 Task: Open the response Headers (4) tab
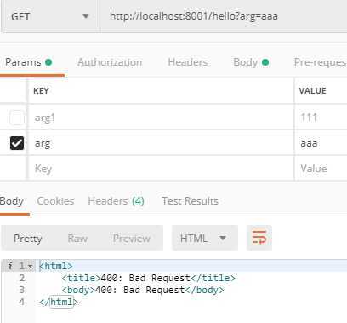pyautogui.click(x=117, y=201)
